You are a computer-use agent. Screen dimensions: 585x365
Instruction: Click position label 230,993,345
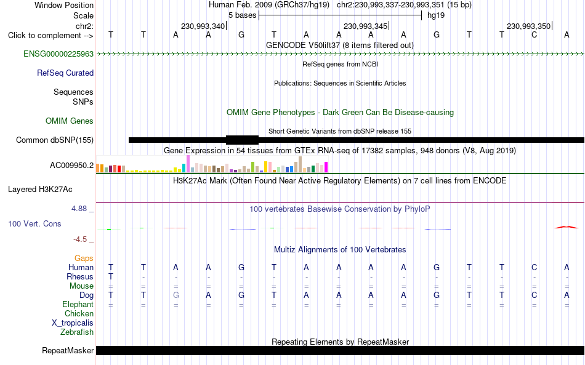(365, 26)
